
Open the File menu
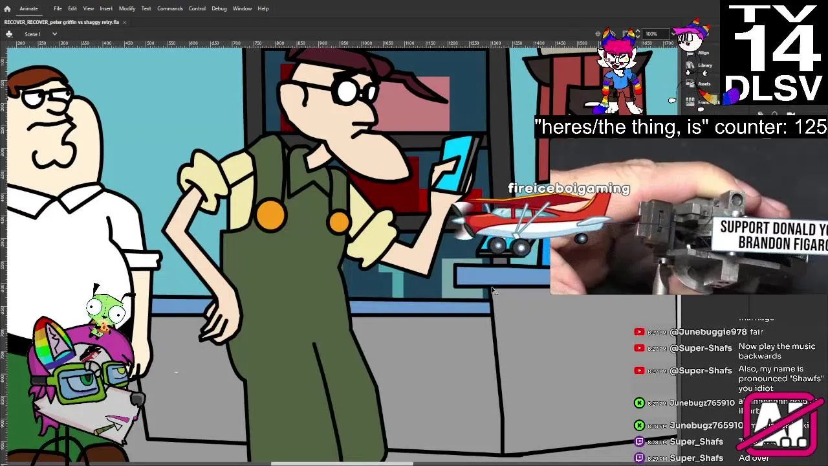[x=58, y=8]
